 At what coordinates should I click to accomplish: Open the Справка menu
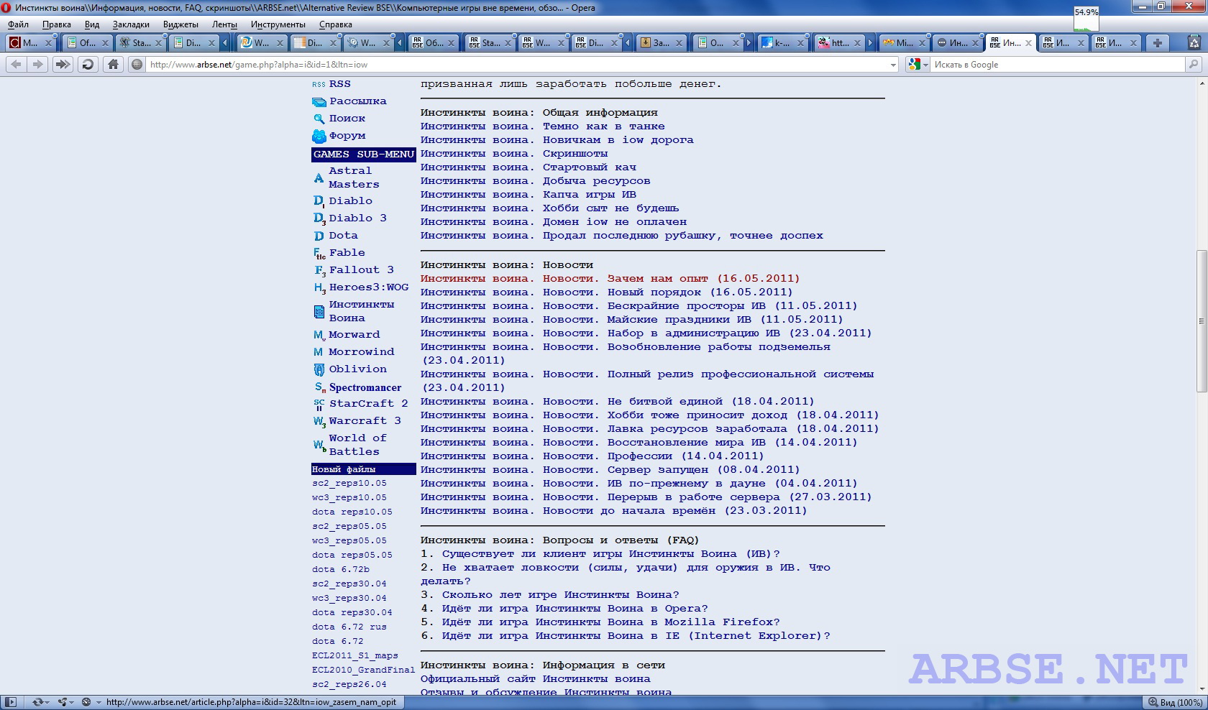click(336, 24)
